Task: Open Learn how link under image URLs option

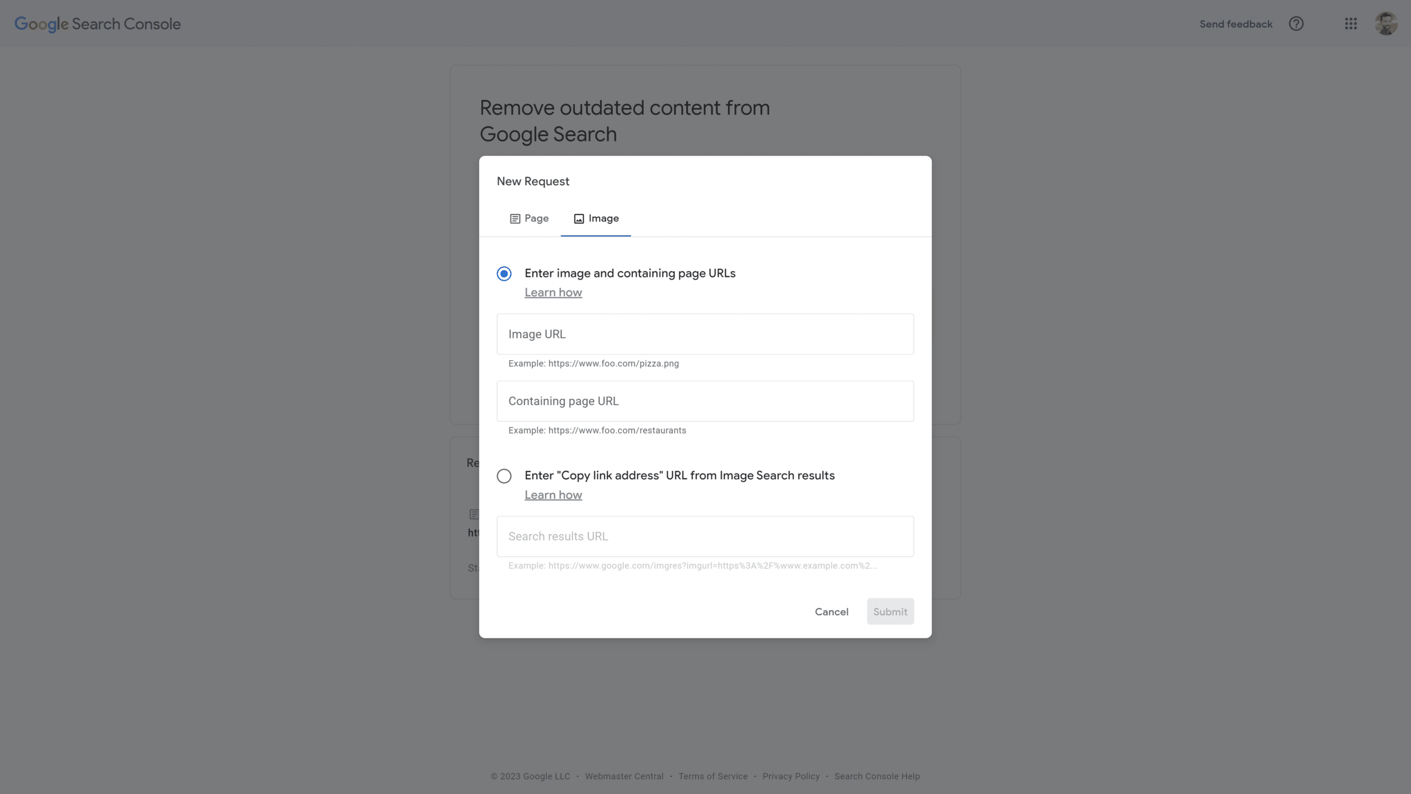Action: click(553, 293)
